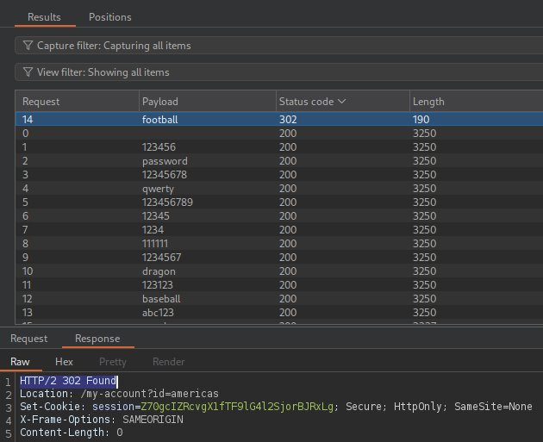543x442 pixels.
Task: Switch to Render view
Action: (169, 362)
